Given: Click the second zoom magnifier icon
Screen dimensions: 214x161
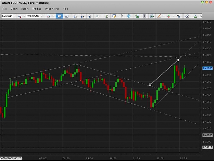Looking at the screenshot, I should click(83, 16).
